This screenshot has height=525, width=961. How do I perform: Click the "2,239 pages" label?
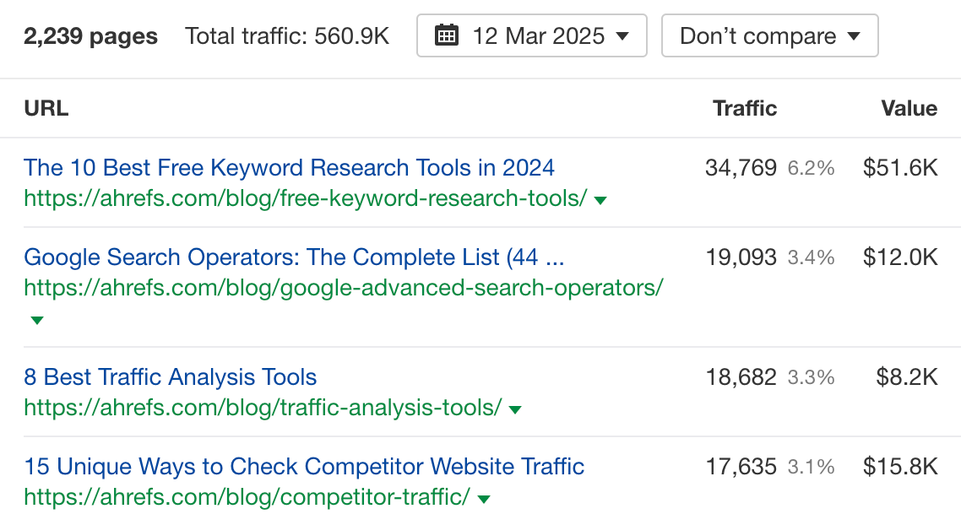[90, 35]
